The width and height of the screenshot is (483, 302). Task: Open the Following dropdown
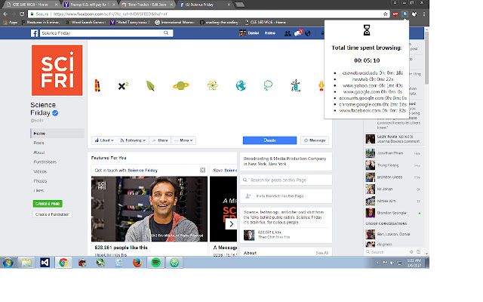click(133, 140)
